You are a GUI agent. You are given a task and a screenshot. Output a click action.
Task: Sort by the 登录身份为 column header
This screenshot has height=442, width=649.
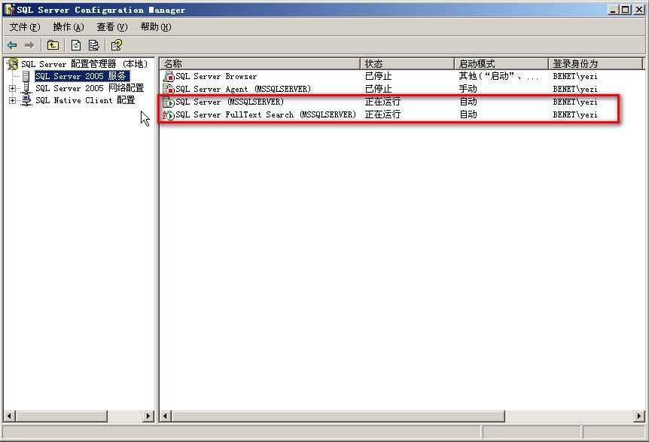(596, 64)
